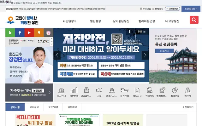
Task: Expand the 자주찾는 메뉴 arrow
Action: pyautogui.click(x=50, y=93)
